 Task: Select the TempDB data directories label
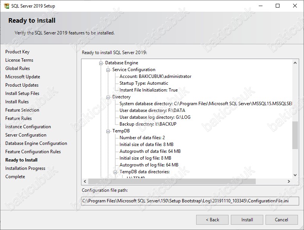[x=144, y=172]
